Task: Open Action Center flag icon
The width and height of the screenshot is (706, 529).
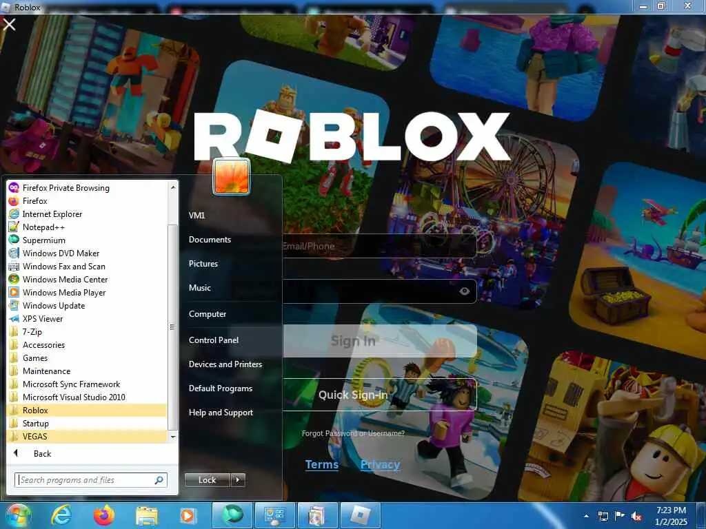Action: tap(620, 516)
